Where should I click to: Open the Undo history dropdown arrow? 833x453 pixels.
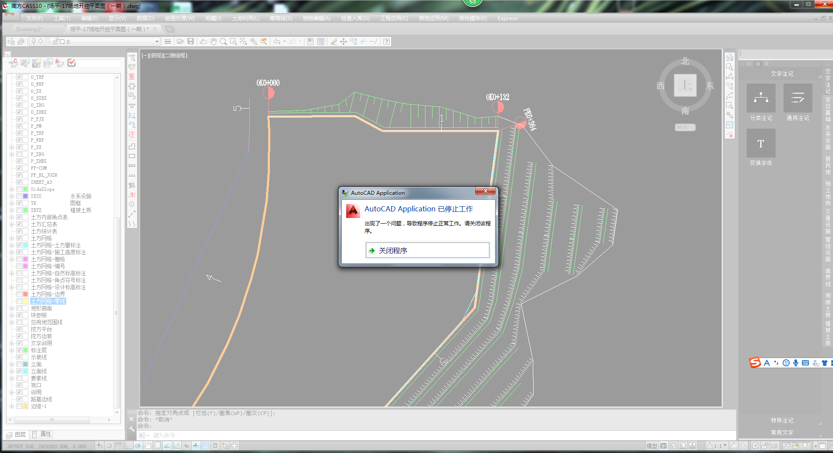click(284, 42)
